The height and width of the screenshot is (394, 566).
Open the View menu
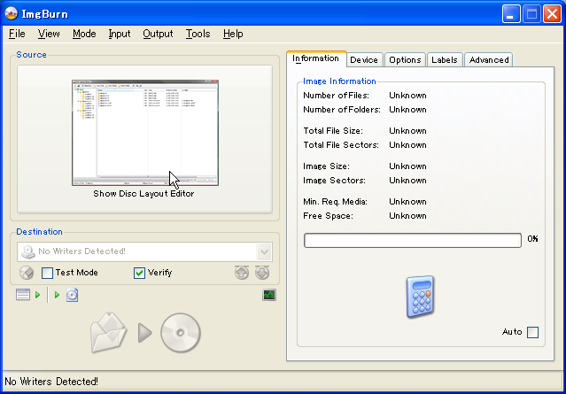point(49,34)
